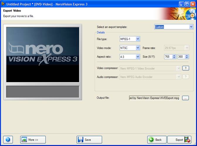
Task: Click the 'Select an export template:' label
Action: [x=112, y=27]
